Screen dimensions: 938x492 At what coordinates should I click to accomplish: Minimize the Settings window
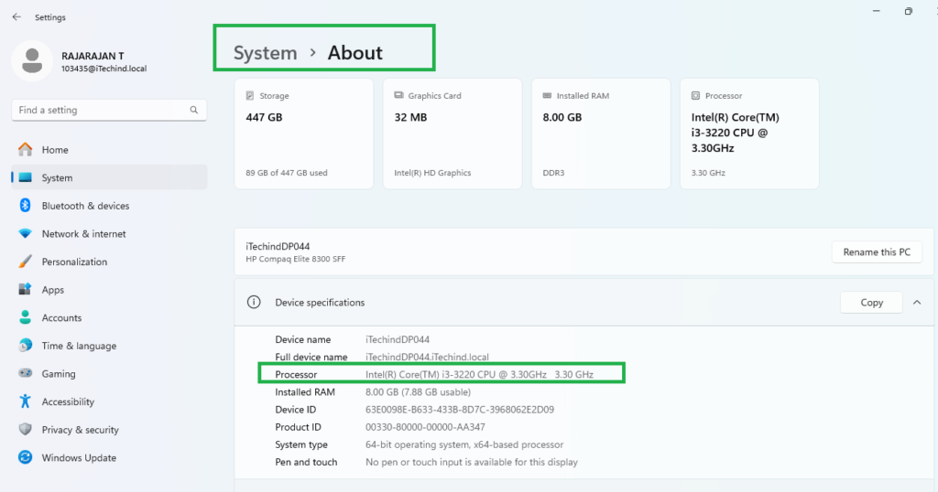[x=877, y=11]
